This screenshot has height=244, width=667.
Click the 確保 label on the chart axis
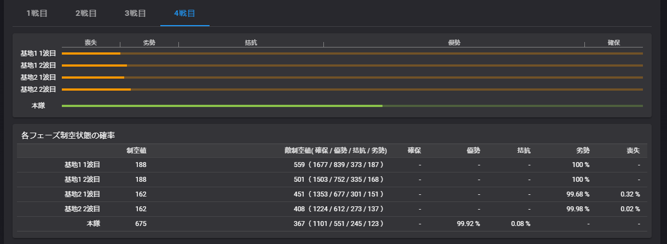coord(613,43)
